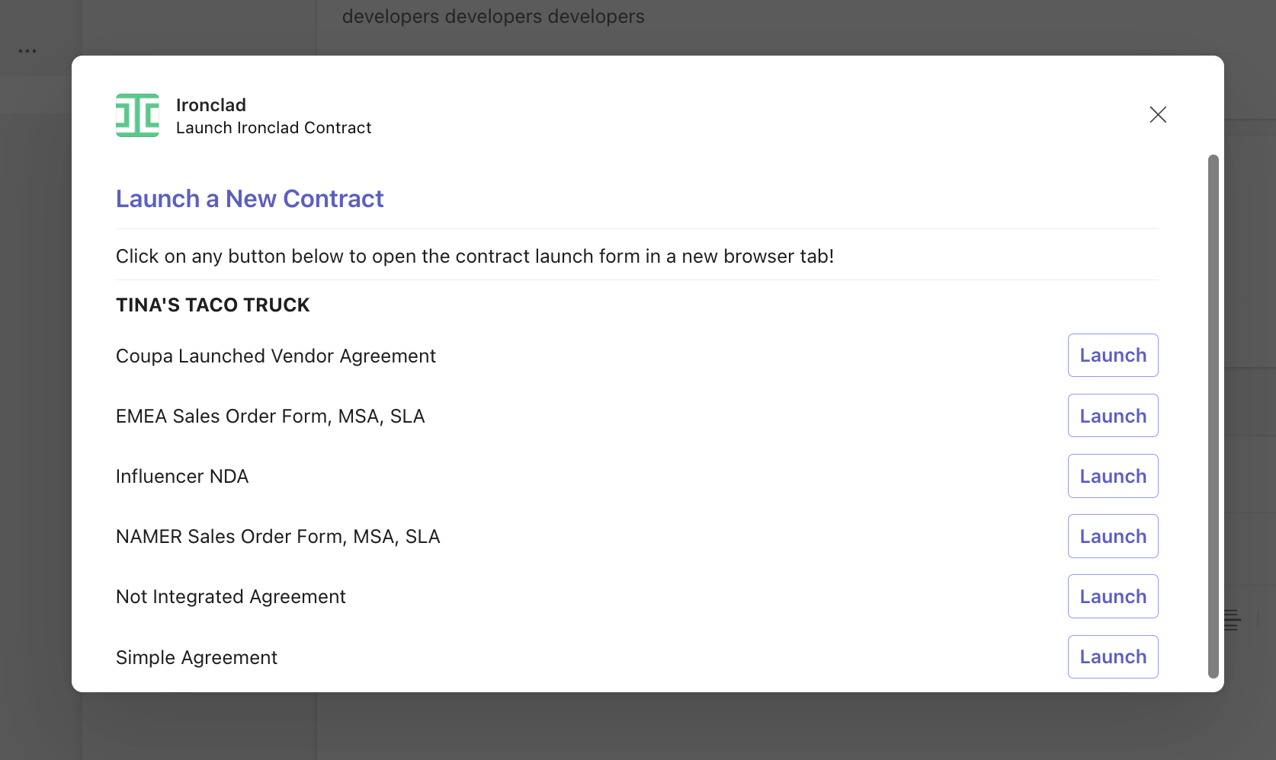1276x760 pixels.
Task: Launch the Coupa Launched Vendor Agreement
Action: tap(1112, 355)
